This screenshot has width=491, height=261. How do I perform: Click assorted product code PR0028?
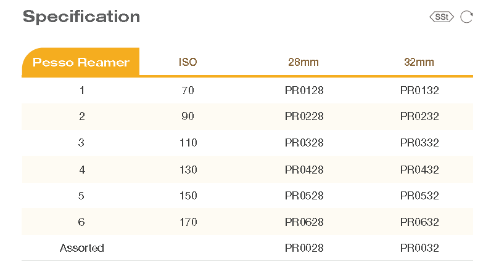point(304,248)
